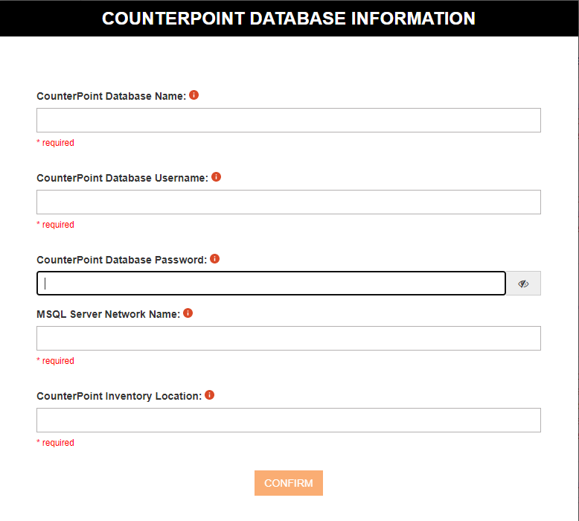Screen dimensions: 579x521
Task: Click the 'CounterPoint Database Password:' label text
Action: [122, 260]
